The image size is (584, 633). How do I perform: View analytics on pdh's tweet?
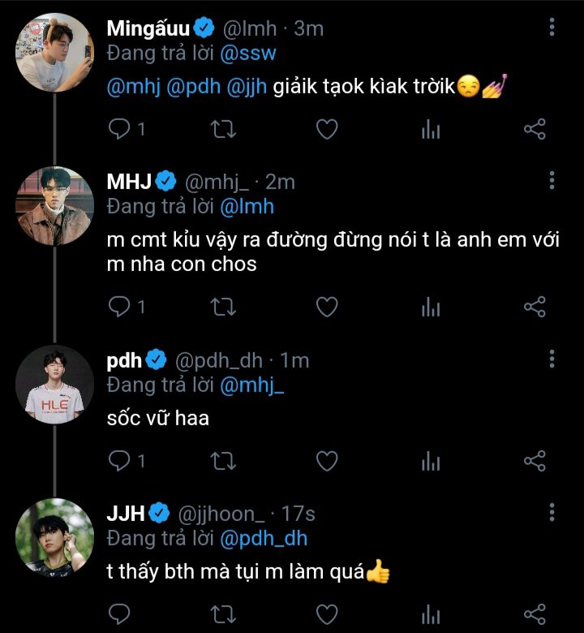pyautogui.click(x=431, y=461)
